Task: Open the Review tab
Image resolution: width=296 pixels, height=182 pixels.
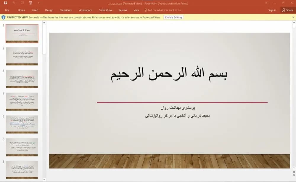Action: (x=123, y=10)
